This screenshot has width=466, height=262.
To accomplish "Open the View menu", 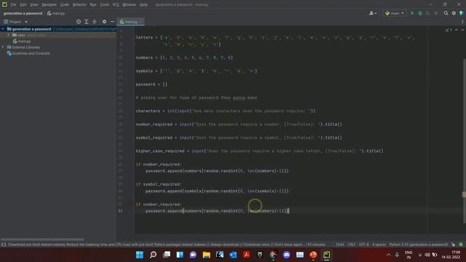I will click(34, 4).
